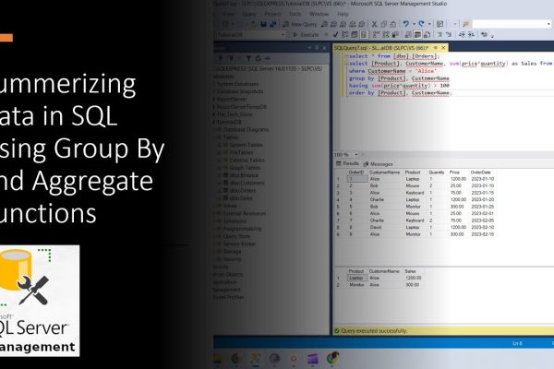Click the CustomerName column header in results
Image resolution: width=554 pixels, height=369 pixels.
click(x=386, y=171)
